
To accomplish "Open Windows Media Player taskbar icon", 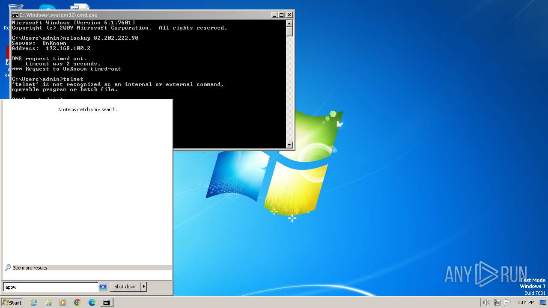I will click(x=63, y=302).
